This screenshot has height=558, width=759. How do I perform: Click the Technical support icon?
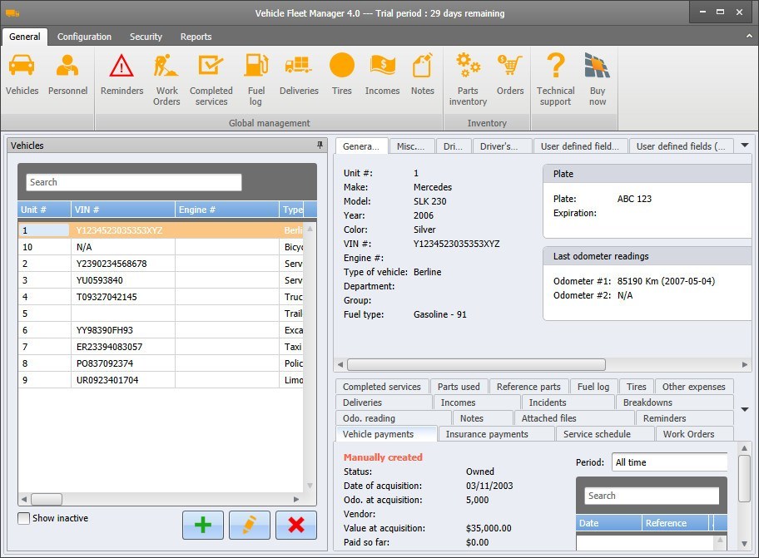(554, 75)
